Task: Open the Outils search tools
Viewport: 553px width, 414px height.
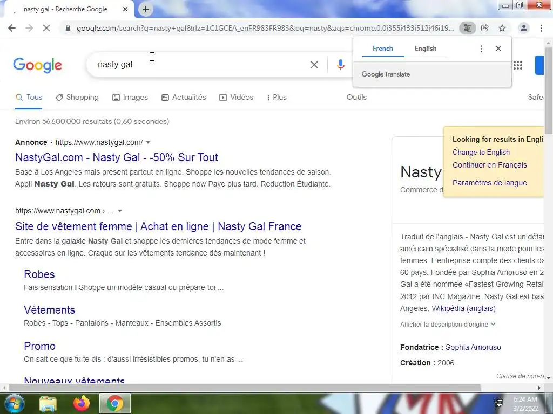Action: coord(356,98)
